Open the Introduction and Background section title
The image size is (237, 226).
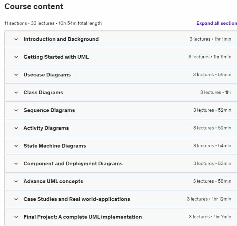point(61,39)
